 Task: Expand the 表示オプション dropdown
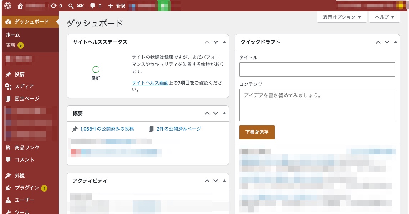[342, 17]
